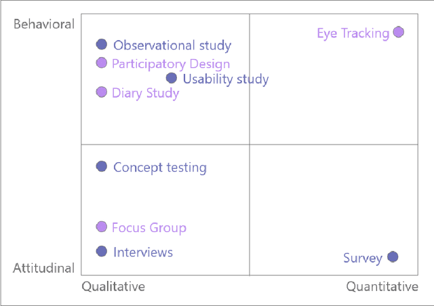Select the Participatory Design purple dot
434x306 pixels.
(102, 63)
